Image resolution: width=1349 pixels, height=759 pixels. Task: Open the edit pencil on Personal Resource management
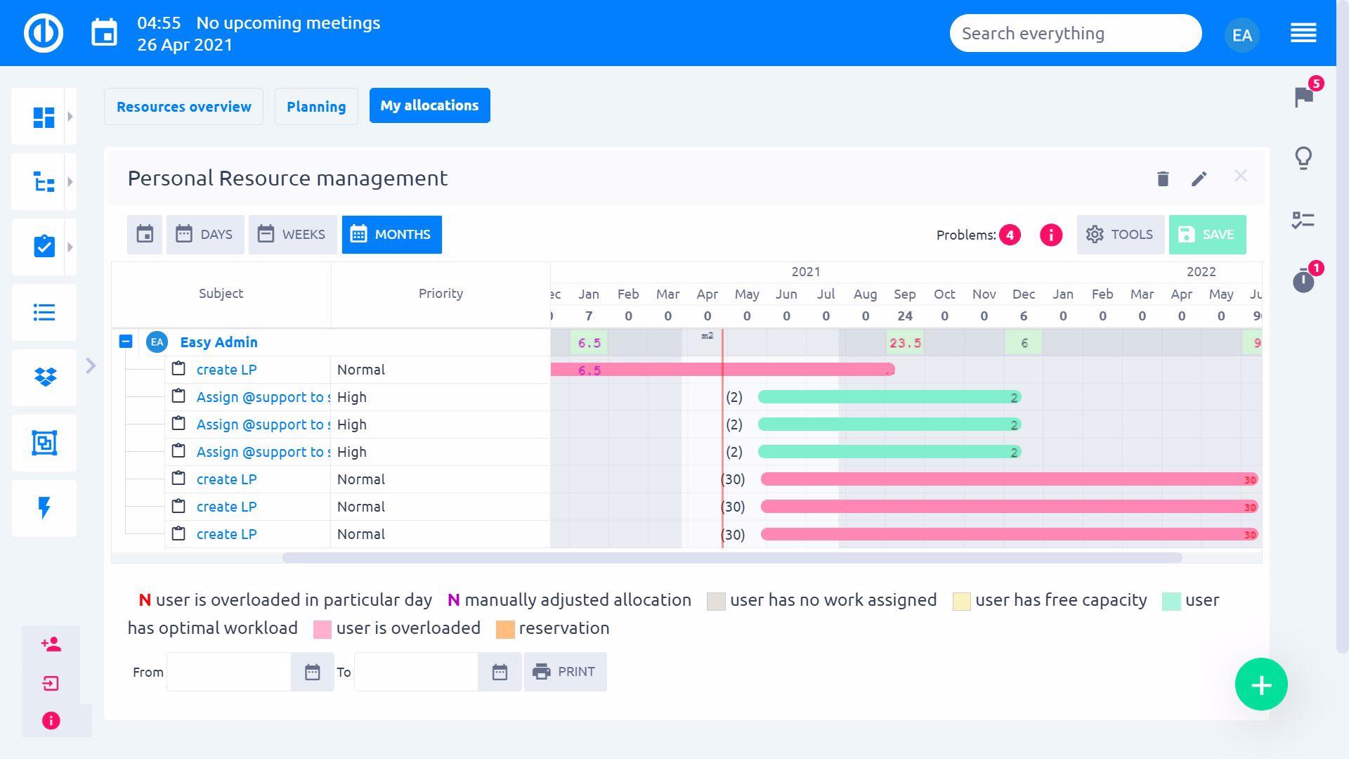pyautogui.click(x=1199, y=179)
